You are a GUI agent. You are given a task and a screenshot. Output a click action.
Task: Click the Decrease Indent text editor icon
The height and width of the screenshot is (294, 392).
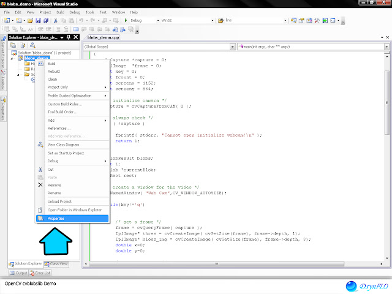click(40, 29)
